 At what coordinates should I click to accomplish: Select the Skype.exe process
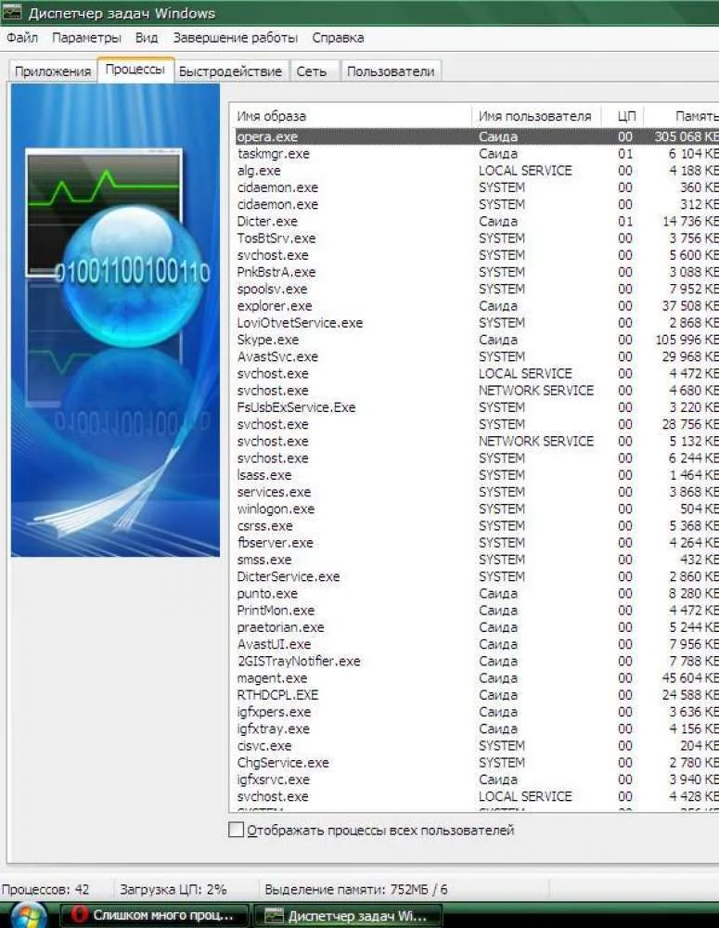[477, 340]
